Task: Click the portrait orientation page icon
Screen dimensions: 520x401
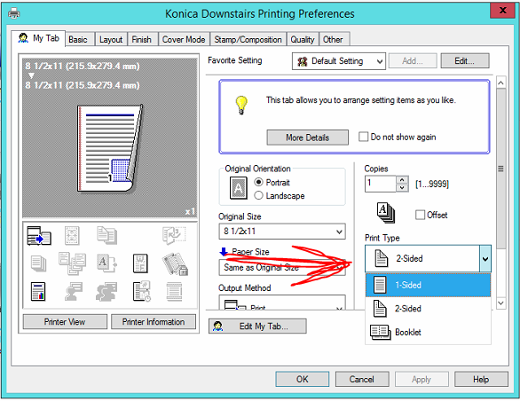Action: 239,188
